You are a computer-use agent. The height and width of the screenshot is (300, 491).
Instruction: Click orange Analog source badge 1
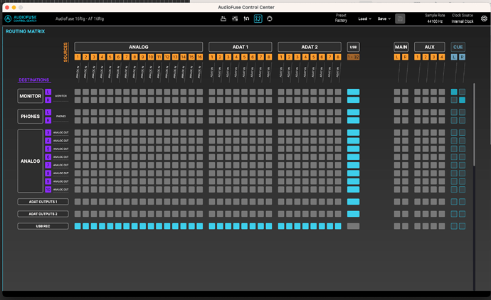point(78,57)
